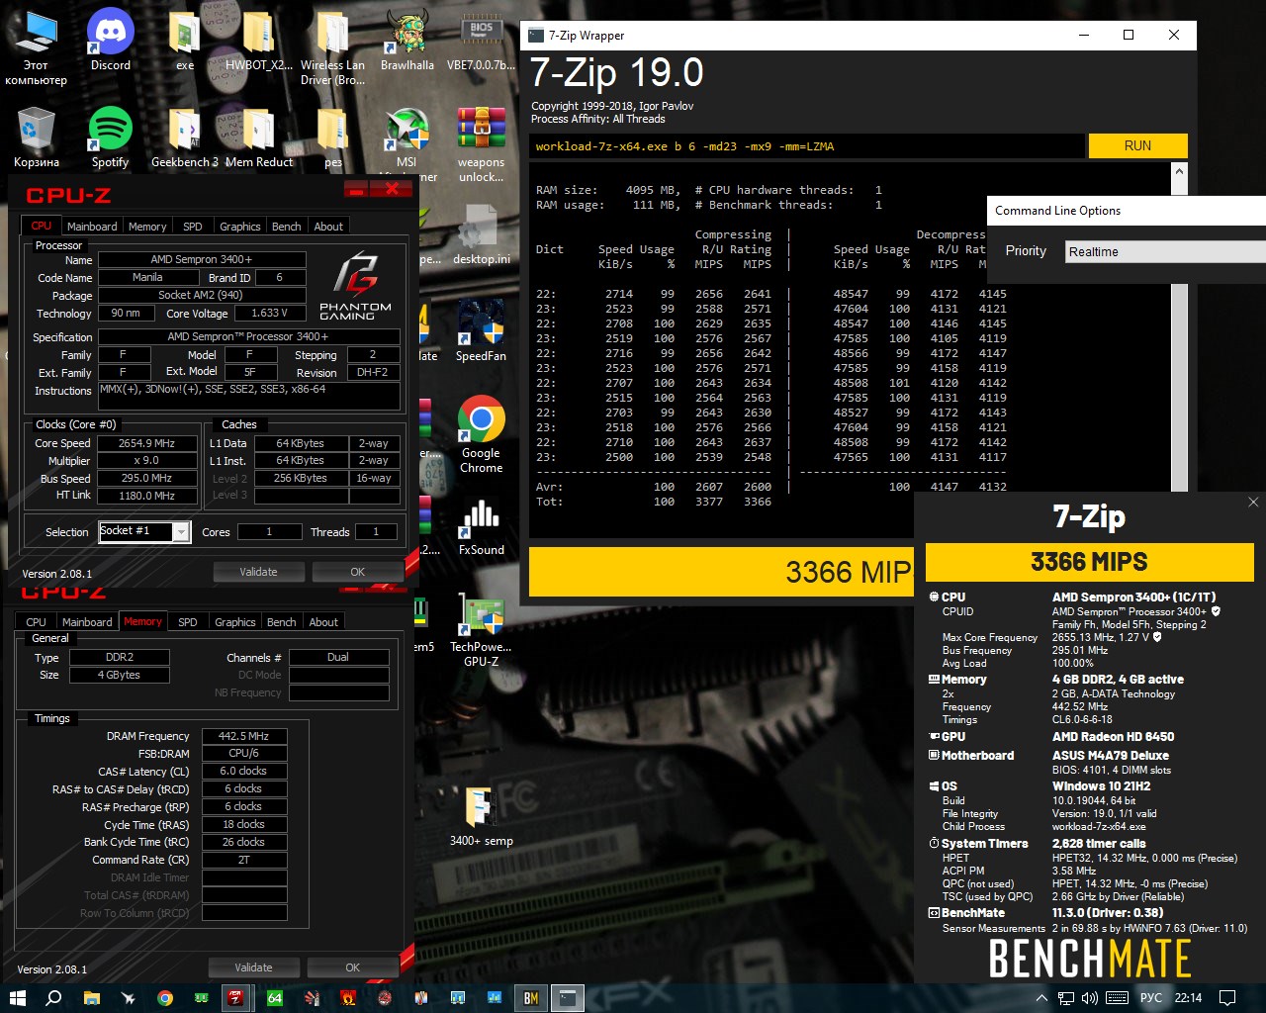
Task: Open the Mem Reduct desktop icon
Action: pyautogui.click(x=259, y=138)
